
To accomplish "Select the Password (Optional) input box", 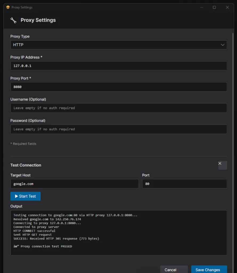I will coord(119,129).
